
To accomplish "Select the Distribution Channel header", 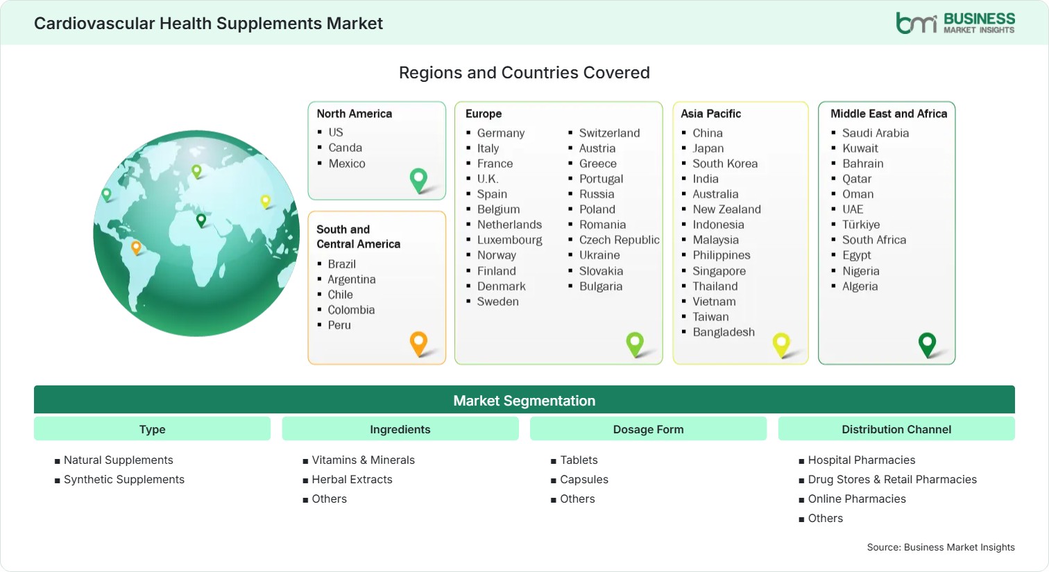I will click(896, 429).
